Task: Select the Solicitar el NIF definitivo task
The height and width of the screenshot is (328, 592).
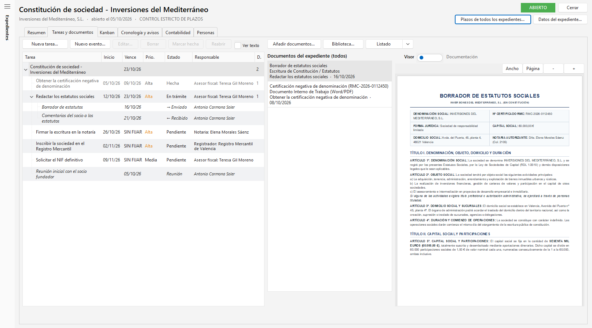Action: (x=143, y=160)
